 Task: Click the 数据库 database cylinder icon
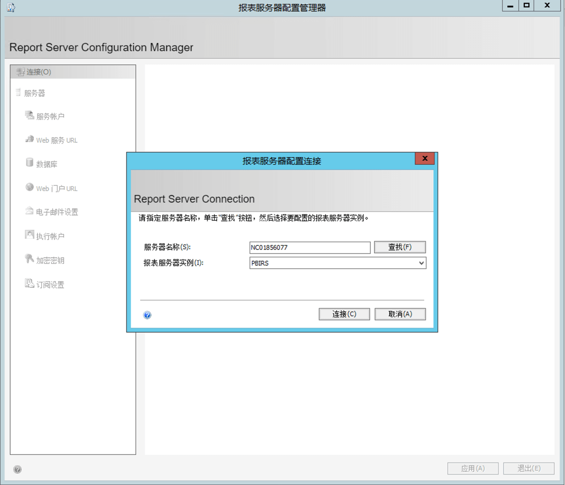click(29, 162)
